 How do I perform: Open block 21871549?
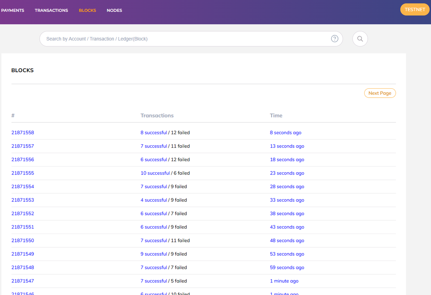(x=23, y=254)
